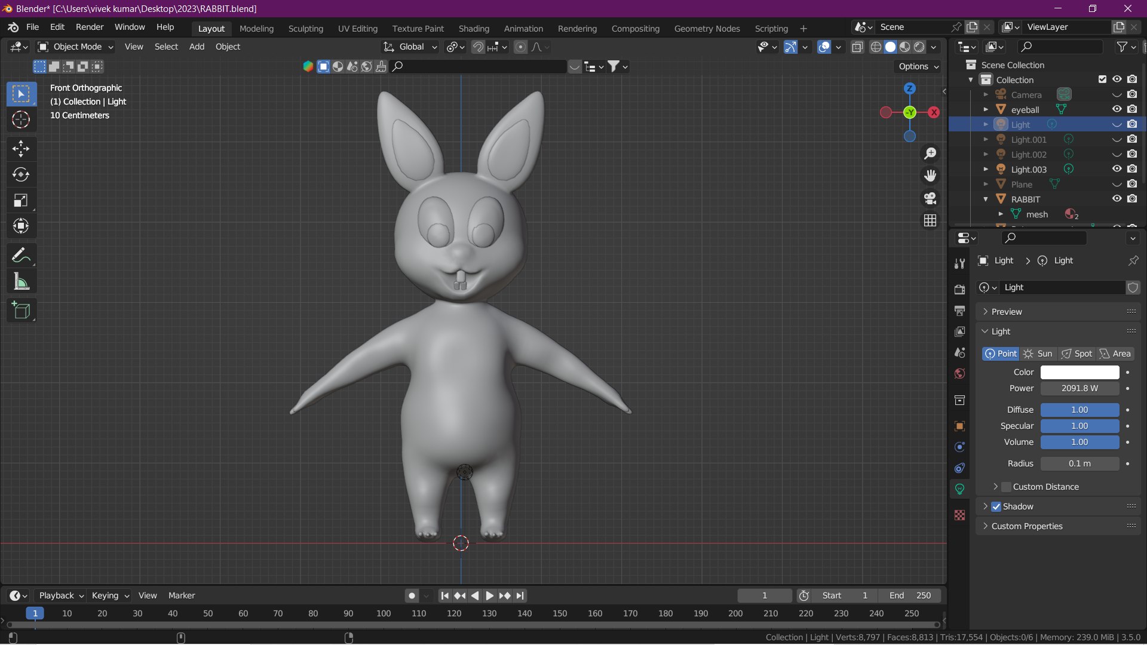Select the Measure tool
The height and width of the screenshot is (645, 1147).
(21, 281)
